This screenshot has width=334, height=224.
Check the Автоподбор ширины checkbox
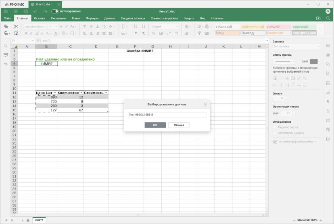[275, 133]
